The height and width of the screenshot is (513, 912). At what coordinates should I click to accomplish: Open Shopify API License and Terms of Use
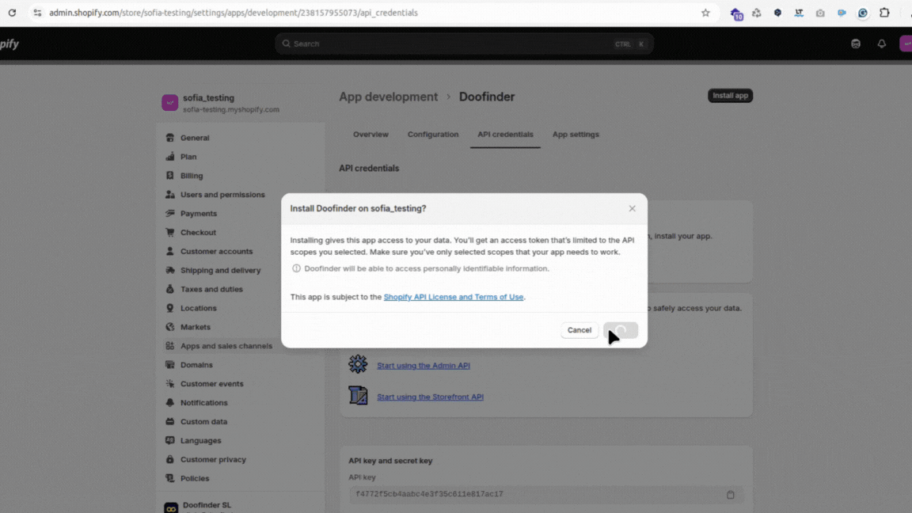coord(453,297)
